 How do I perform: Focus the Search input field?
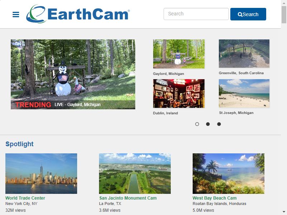pos(196,14)
